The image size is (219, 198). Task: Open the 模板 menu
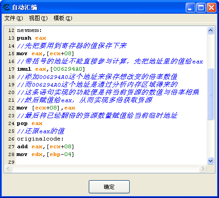pos(63,18)
